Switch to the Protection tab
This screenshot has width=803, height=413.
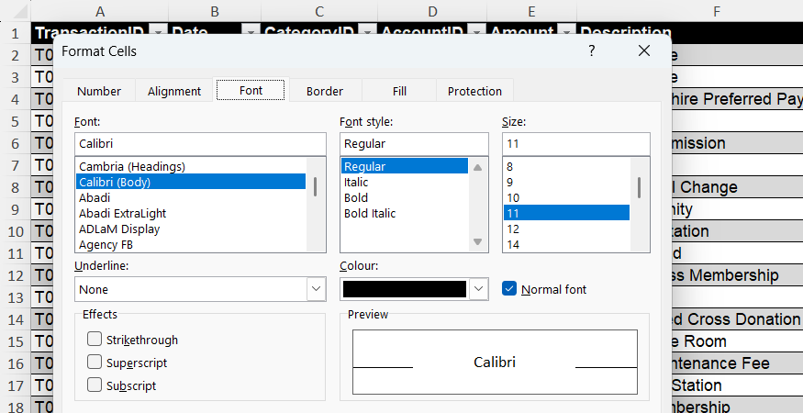[474, 91]
